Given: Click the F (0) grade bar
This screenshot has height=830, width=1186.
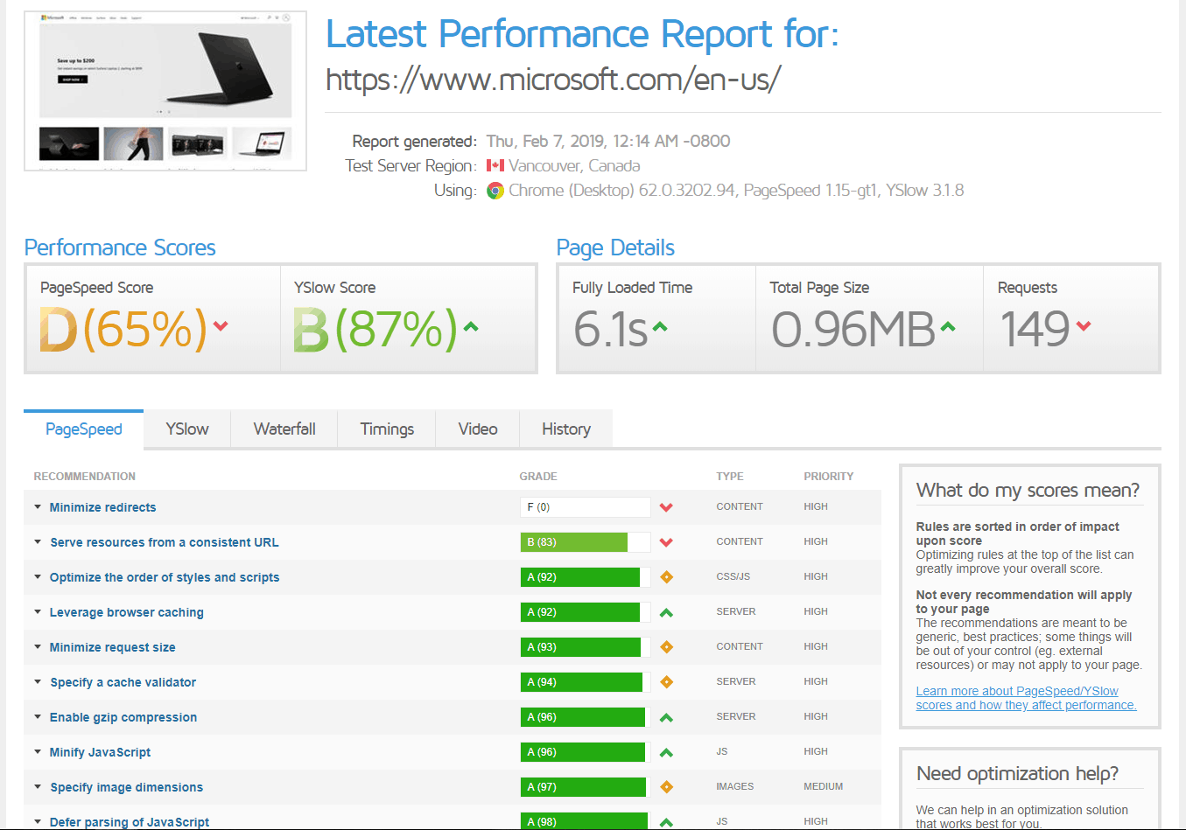Looking at the screenshot, I should (x=586, y=507).
